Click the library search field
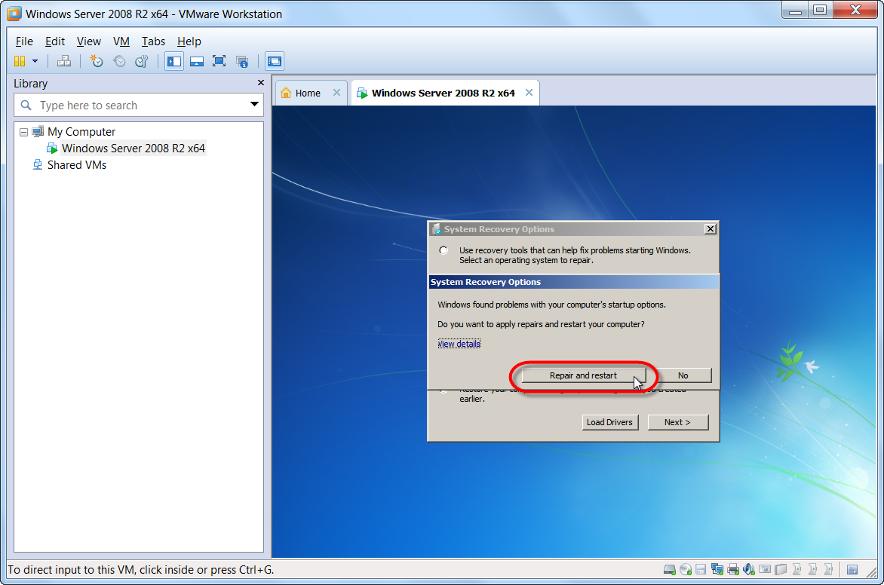884x585 pixels. pos(139,105)
